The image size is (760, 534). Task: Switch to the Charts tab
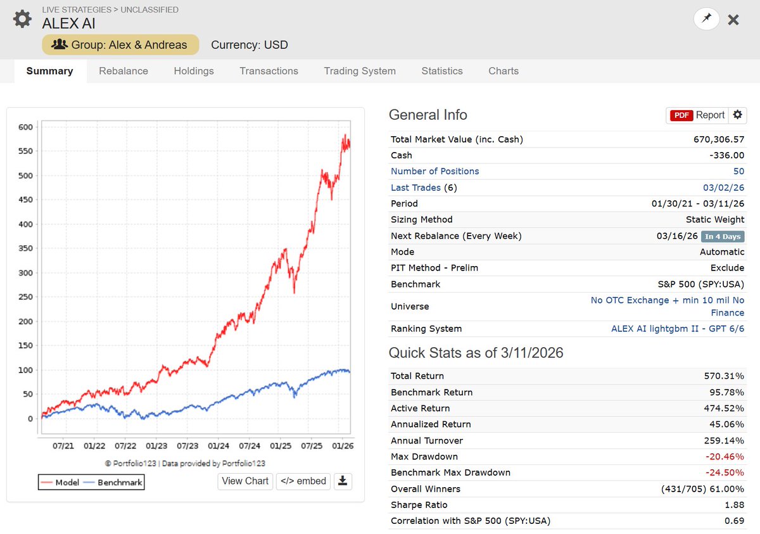[x=503, y=71]
